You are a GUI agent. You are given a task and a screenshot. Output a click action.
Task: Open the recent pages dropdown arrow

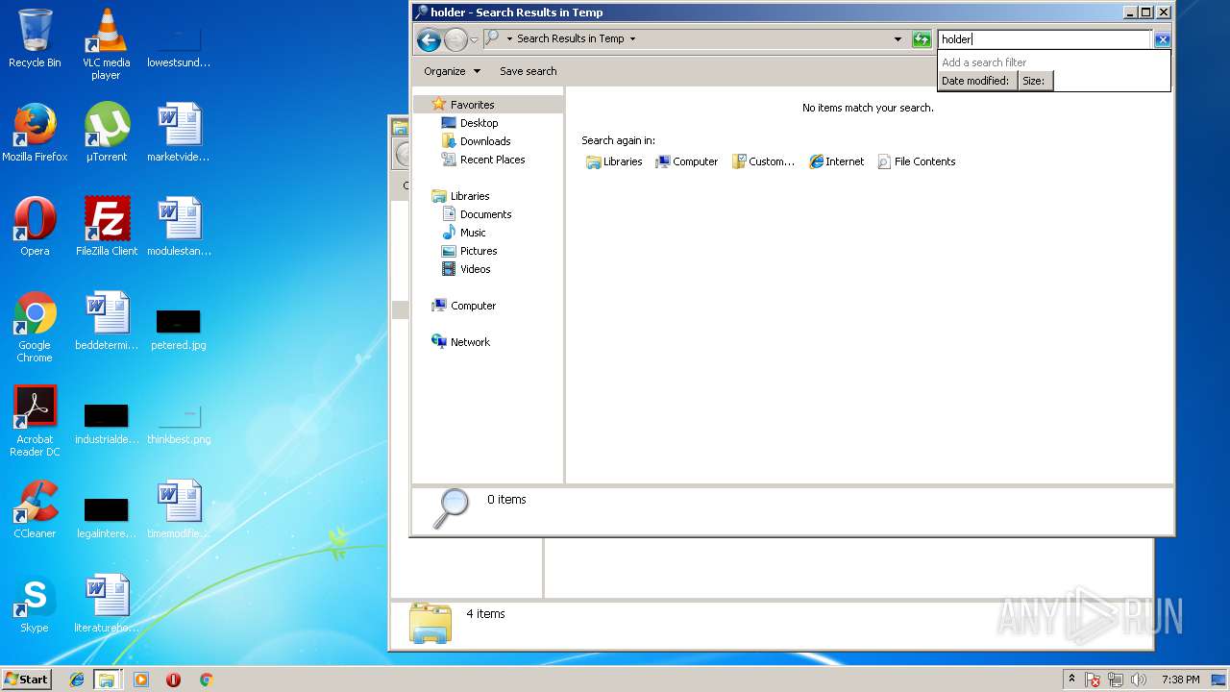pyautogui.click(x=474, y=40)
